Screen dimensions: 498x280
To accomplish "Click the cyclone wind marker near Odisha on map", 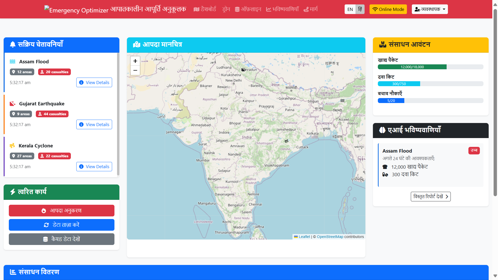I will [x=286, y=141].
